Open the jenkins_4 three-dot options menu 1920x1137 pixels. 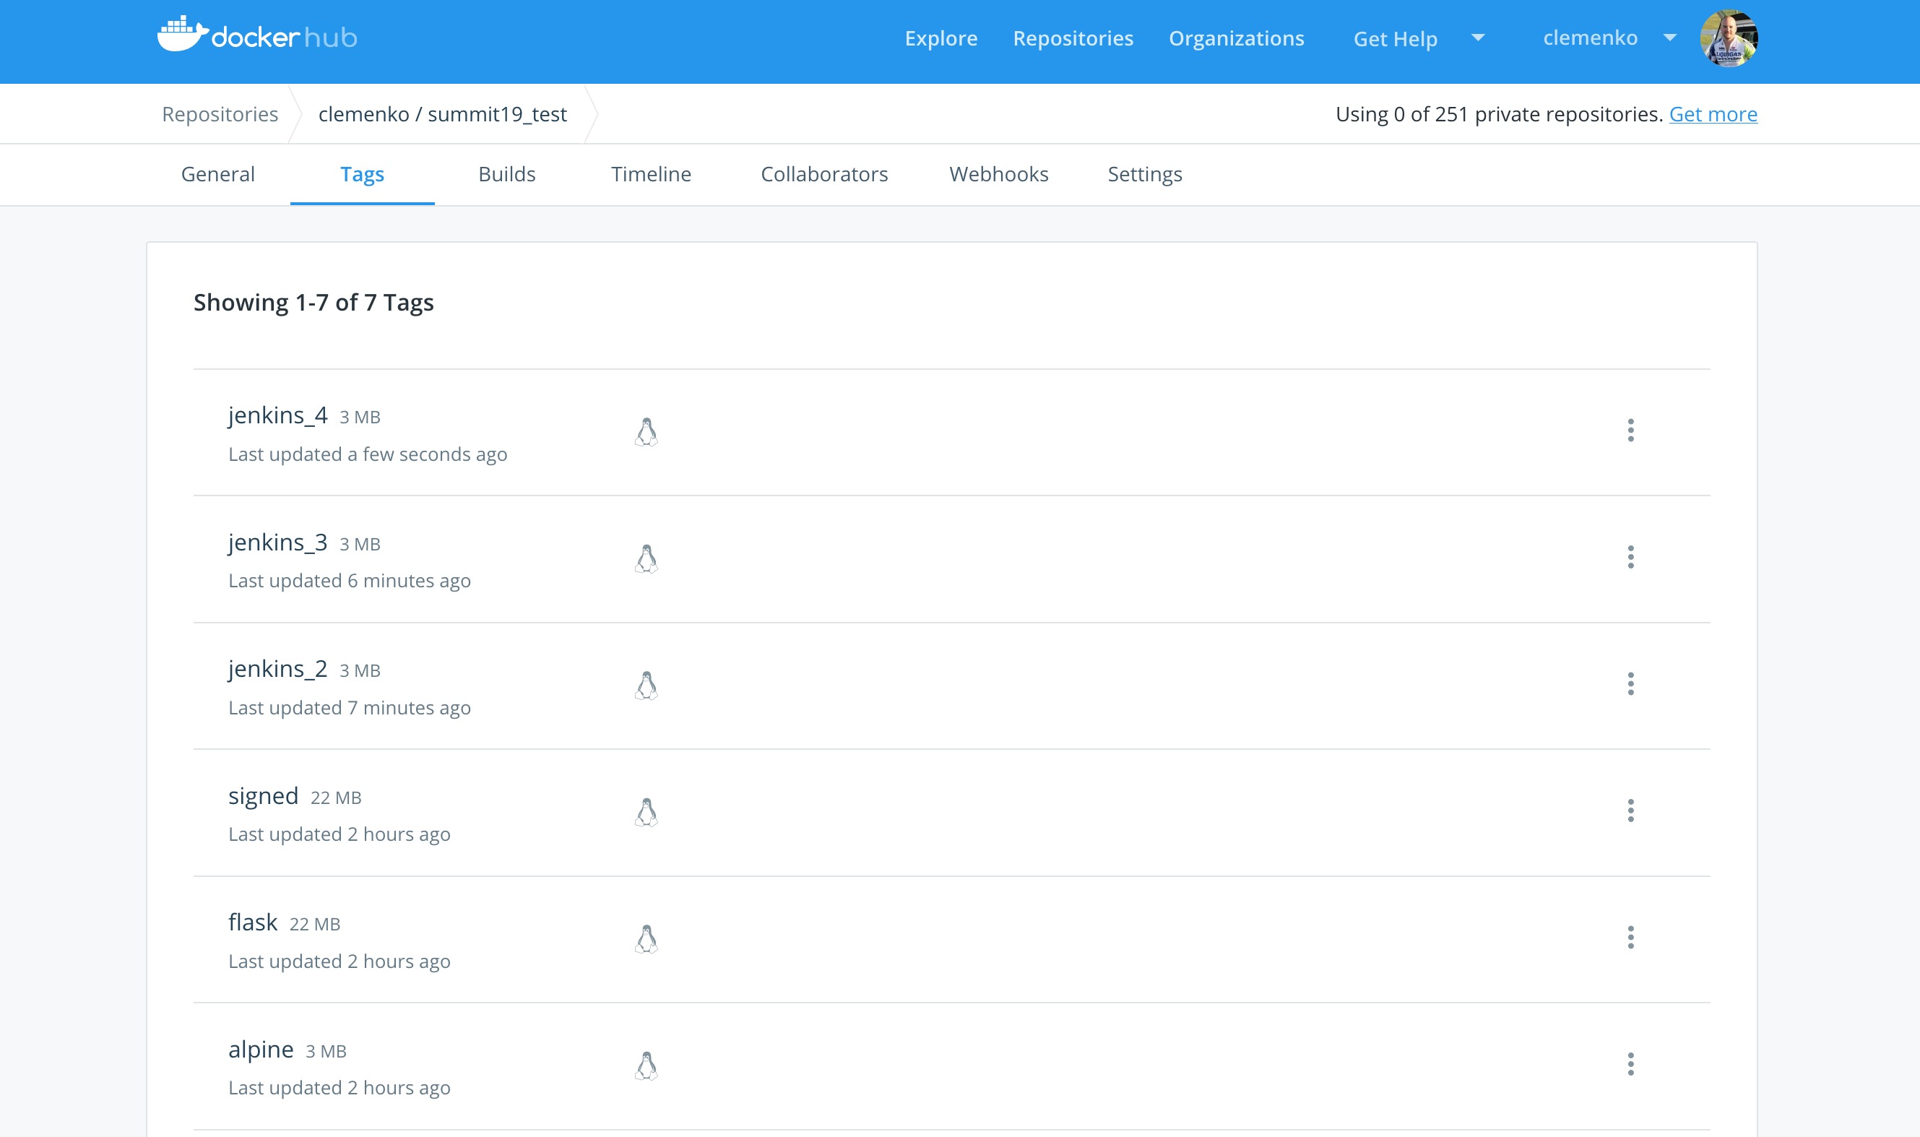[1630, 430]
